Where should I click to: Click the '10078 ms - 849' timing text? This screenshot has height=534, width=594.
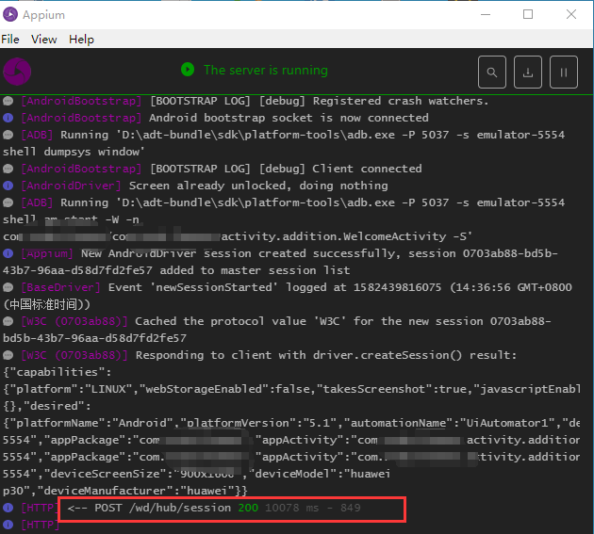(312, 508)
